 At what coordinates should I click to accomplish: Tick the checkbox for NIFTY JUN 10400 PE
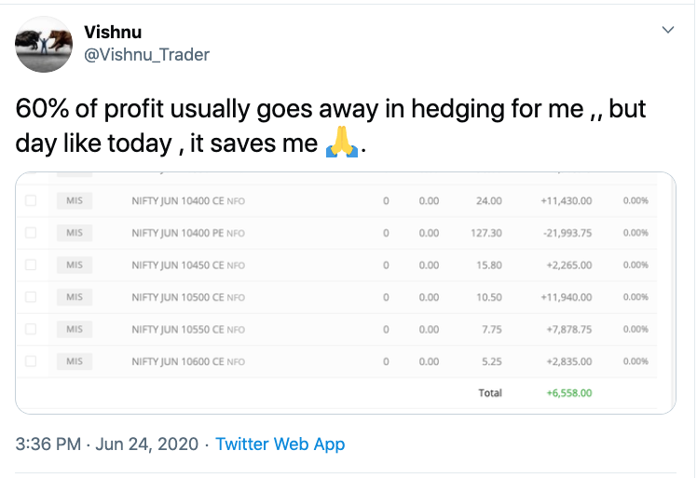click(x=31, y=233)
